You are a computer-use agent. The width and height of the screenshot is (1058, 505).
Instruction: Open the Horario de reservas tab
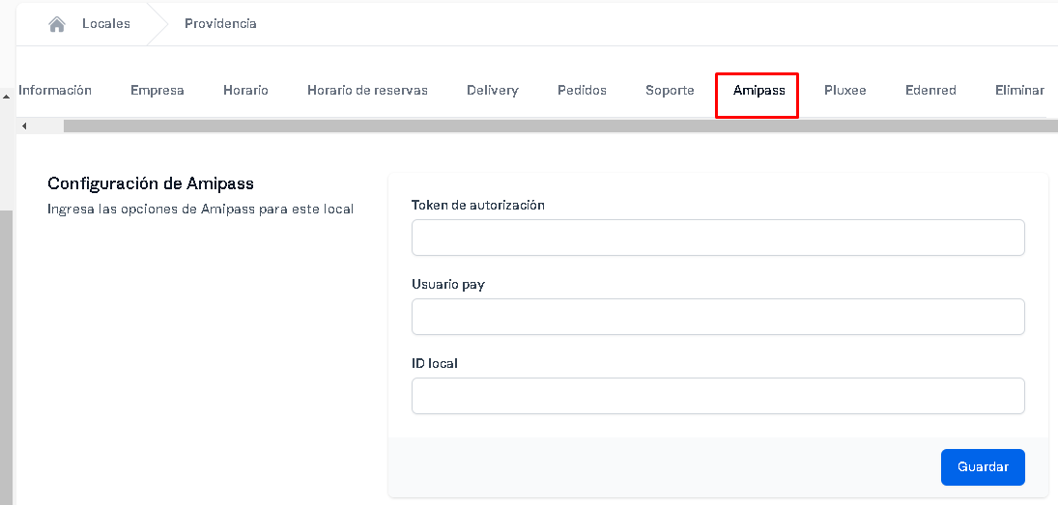coord(367,91)
